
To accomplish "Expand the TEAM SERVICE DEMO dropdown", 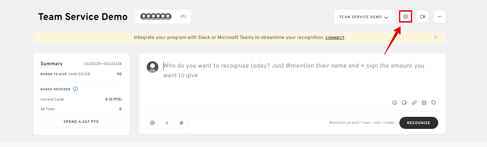I will (x=364, y=17).
